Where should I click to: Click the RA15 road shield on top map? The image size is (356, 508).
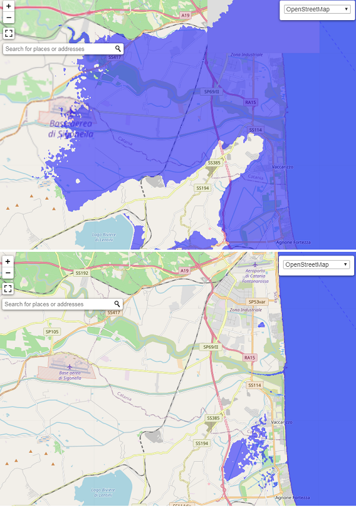point(250,102)
